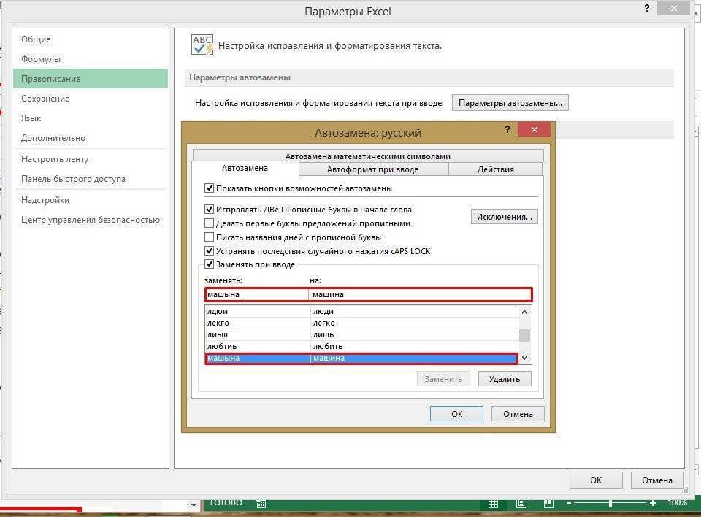
Task: Click the zoom out minus icon
Action: [x=569, y=503]
